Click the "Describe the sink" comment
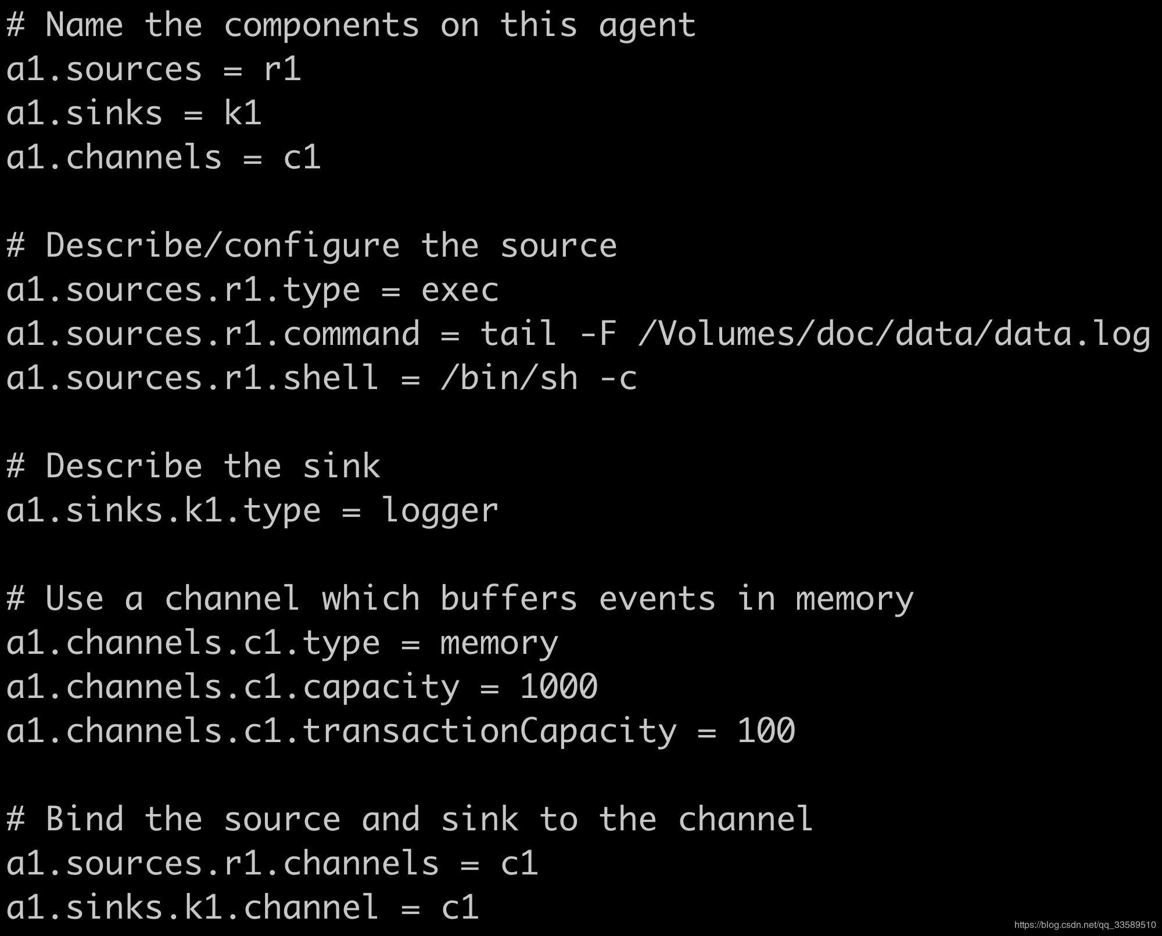The image size is (1162, 936). pos(193,466)
